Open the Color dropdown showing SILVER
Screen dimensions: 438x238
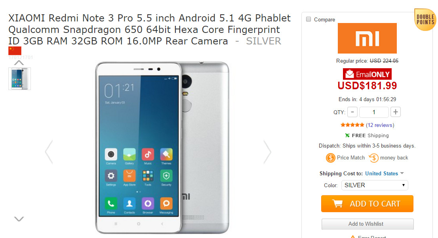coord(375,185)
